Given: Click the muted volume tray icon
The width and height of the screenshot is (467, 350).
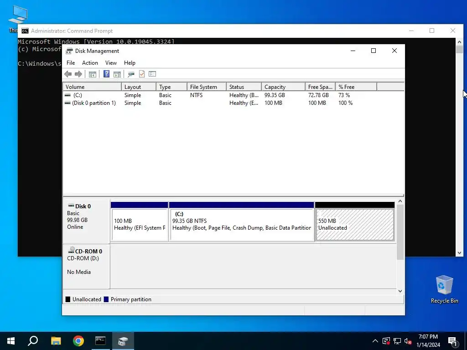Looking at the screenshot, I should coord(408,341).
